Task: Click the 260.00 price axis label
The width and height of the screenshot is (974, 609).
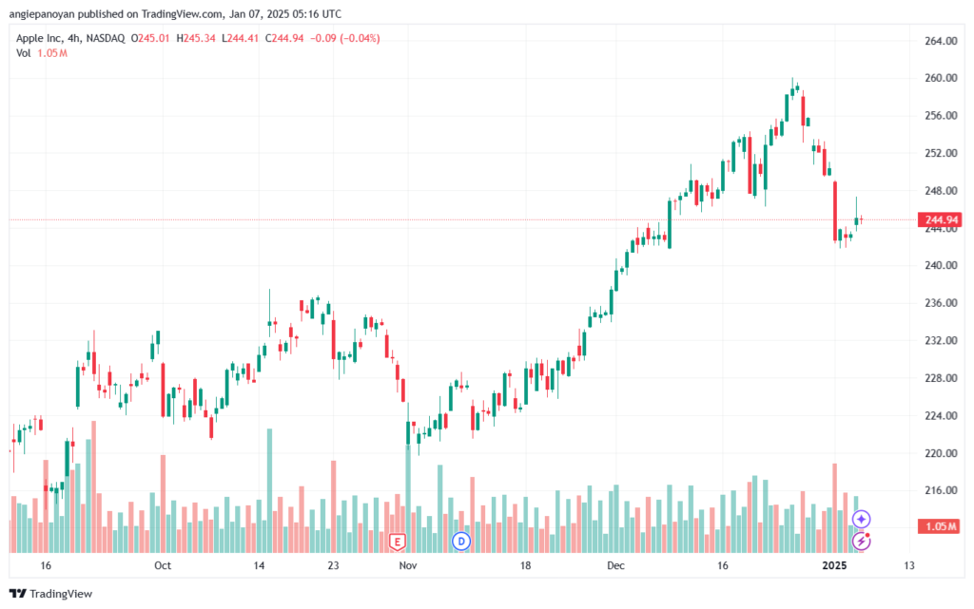Action: point(941,78)
